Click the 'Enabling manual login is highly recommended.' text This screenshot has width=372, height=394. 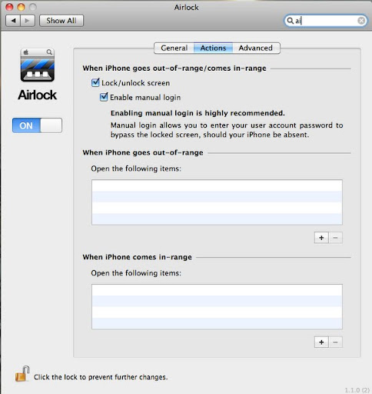pyautogui.click(x=198, y=113)
